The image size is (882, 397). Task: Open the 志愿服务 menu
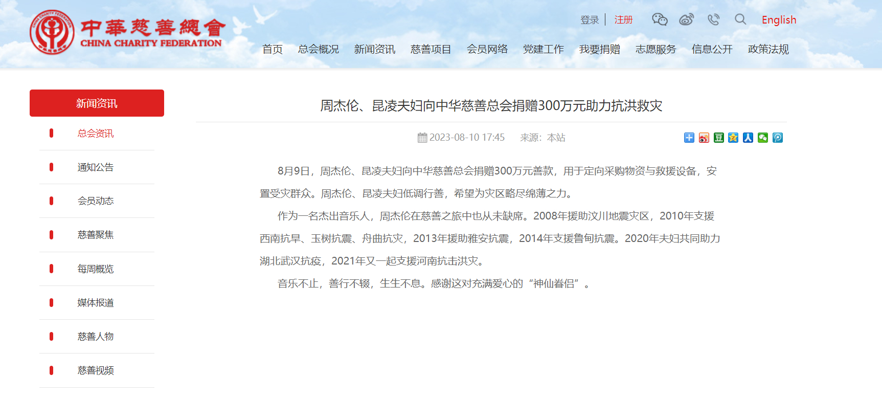point(656,49)
